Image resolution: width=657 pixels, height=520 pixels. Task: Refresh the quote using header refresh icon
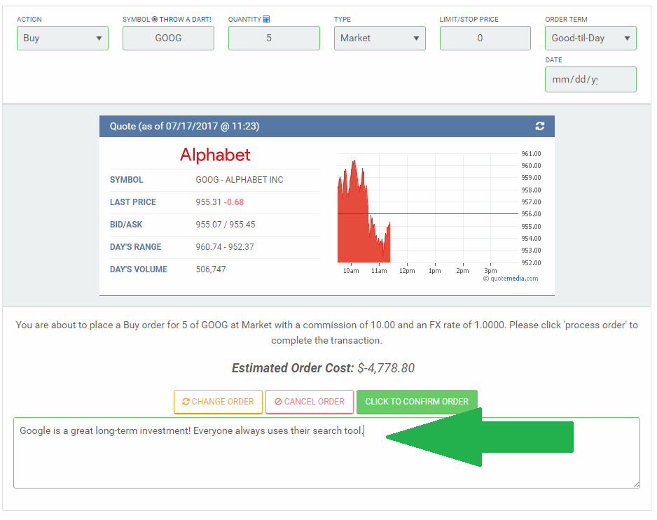539,126
